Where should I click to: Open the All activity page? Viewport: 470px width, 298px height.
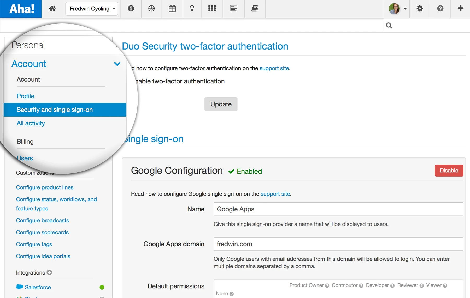pos(31,123)
